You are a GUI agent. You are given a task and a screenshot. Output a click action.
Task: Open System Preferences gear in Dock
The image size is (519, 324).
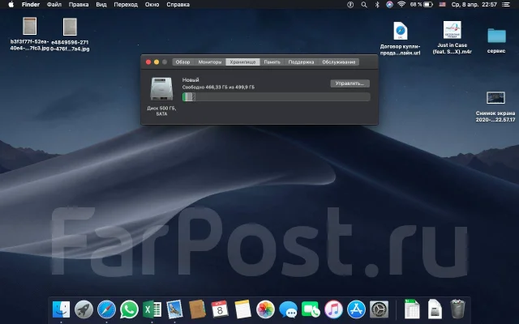379,309
